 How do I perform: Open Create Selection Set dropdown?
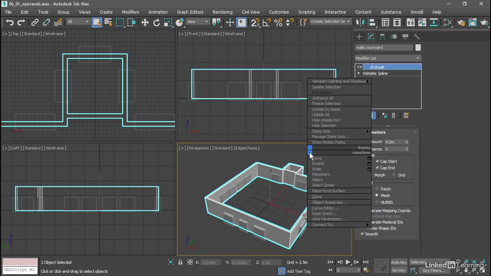[x=330, y=21]
